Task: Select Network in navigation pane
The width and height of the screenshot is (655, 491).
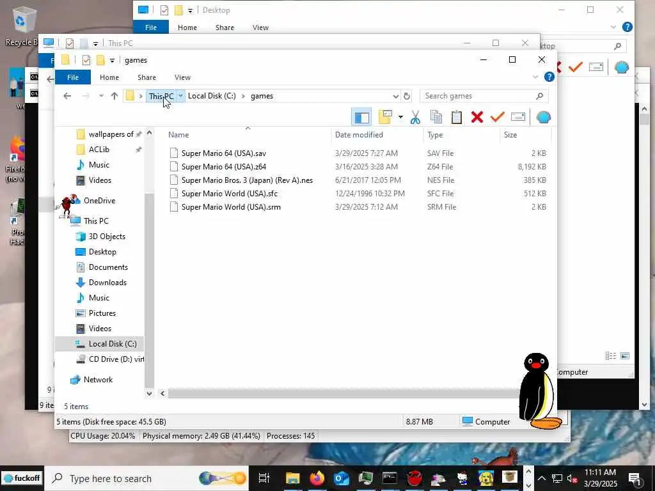Action: click(x=98, y=380)
